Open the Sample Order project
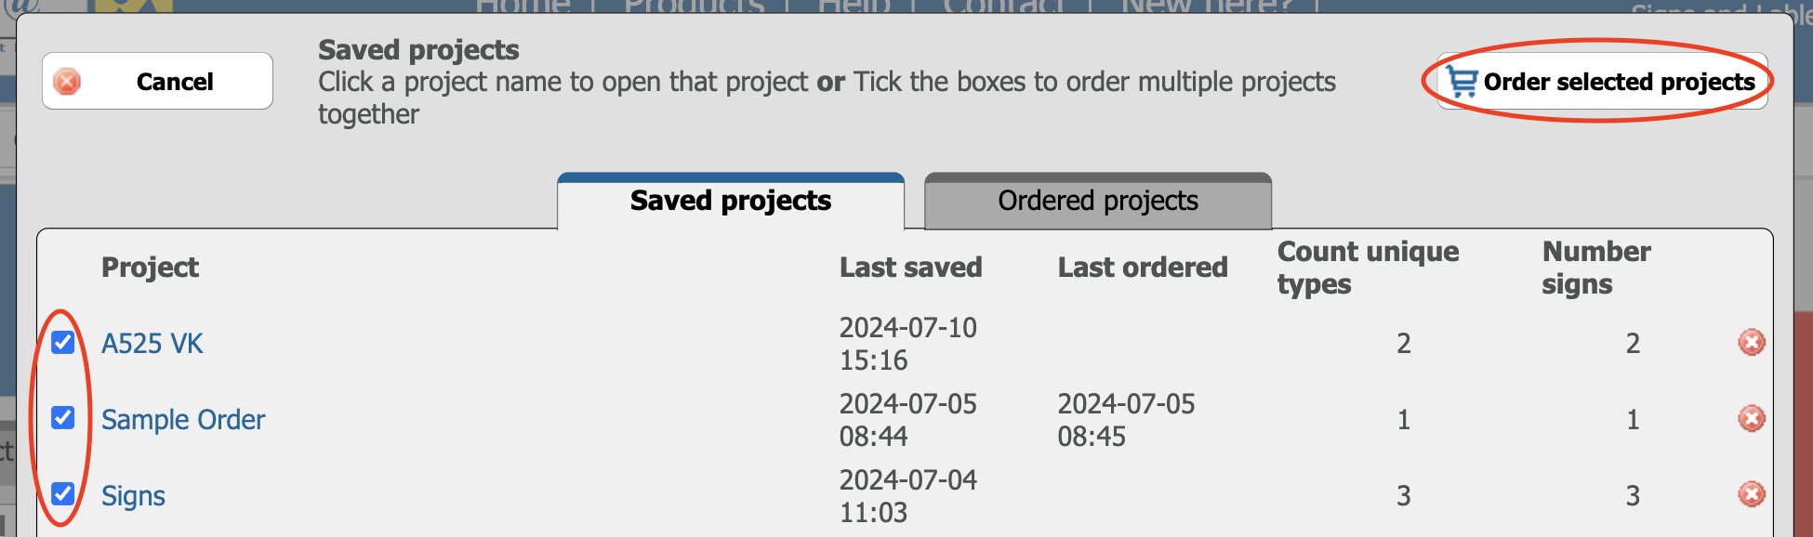Image resolution: width=1813 pixels, height=537 pixels. 183,420
